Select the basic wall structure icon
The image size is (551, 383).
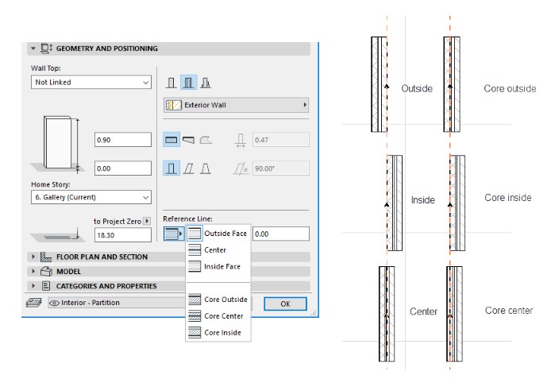[x=170, y=83]
